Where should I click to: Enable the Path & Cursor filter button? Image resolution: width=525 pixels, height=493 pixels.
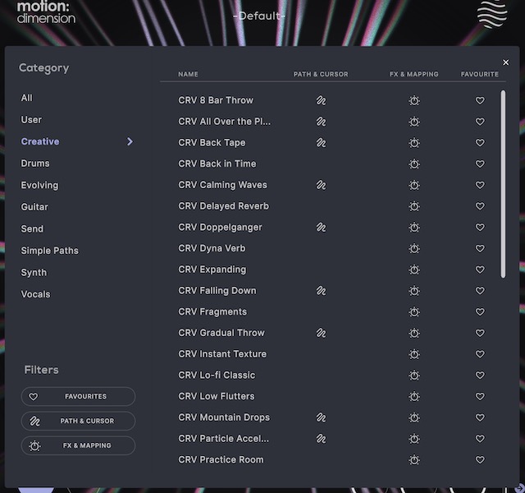click(x=78, y=421)
